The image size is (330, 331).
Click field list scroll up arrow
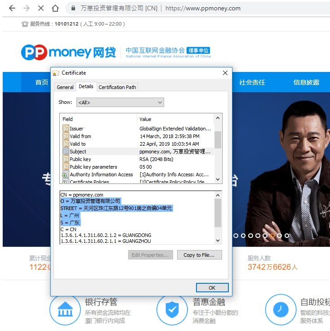point(218,118)
